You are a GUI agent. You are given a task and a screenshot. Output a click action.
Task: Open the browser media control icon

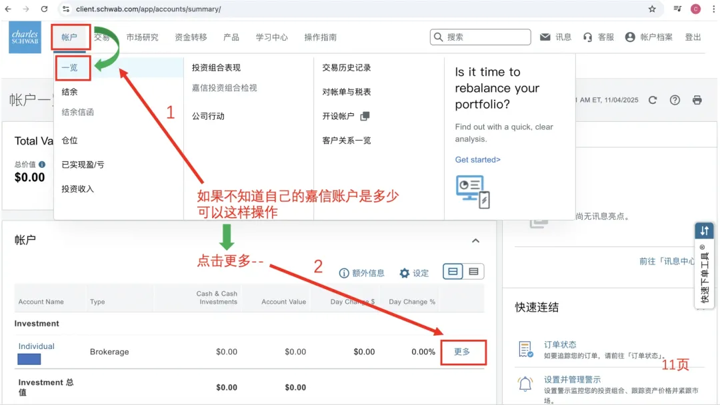click(x=678, y=9)
